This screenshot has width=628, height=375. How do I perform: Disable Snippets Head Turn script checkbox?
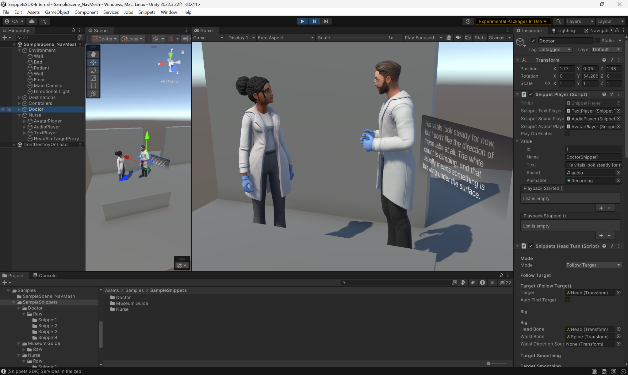[x=531, y=246]
